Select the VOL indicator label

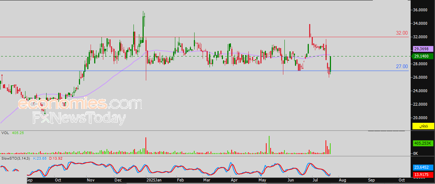(x=5, y=133)
